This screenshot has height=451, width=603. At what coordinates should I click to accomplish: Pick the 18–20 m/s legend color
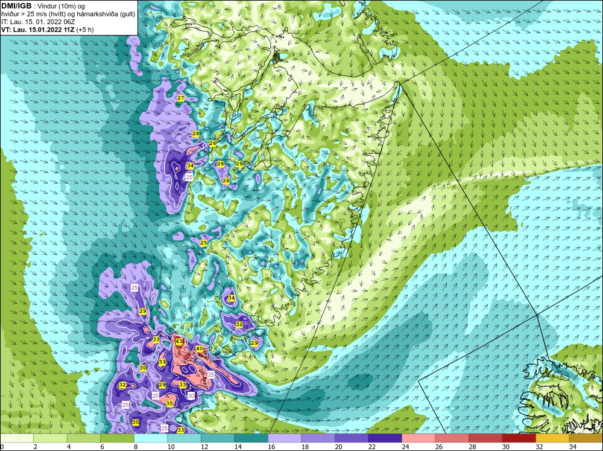pos(318,438)
